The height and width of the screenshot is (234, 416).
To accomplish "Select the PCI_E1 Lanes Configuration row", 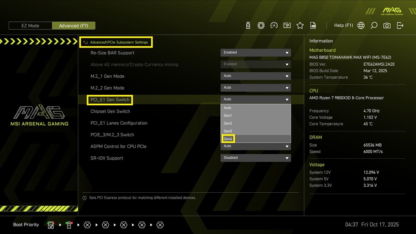I will pos(119,123).
